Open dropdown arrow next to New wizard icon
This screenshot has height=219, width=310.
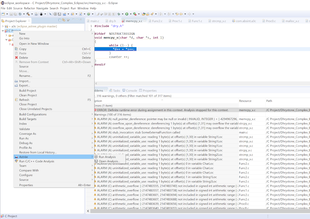[x=7, y=14]
